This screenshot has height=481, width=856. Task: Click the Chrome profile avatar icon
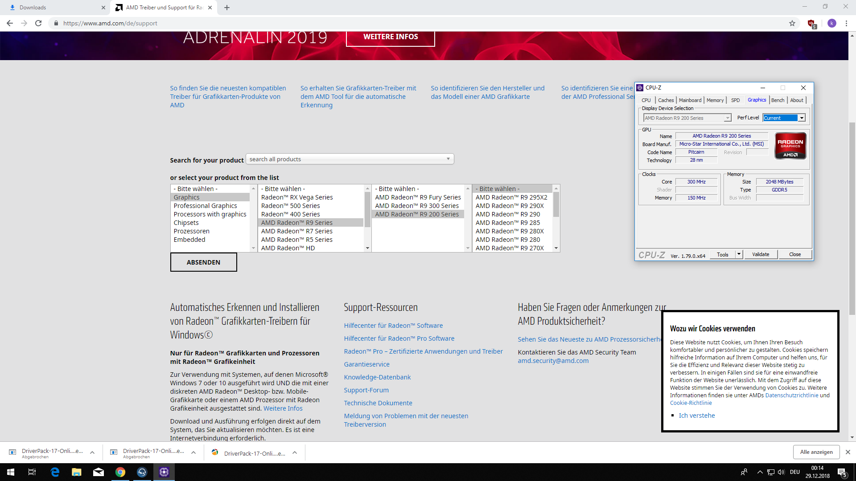coord(831,23)
